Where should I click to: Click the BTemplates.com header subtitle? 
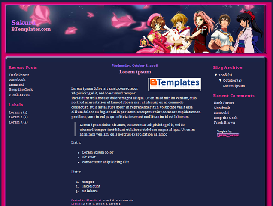[x=31, y=29]
